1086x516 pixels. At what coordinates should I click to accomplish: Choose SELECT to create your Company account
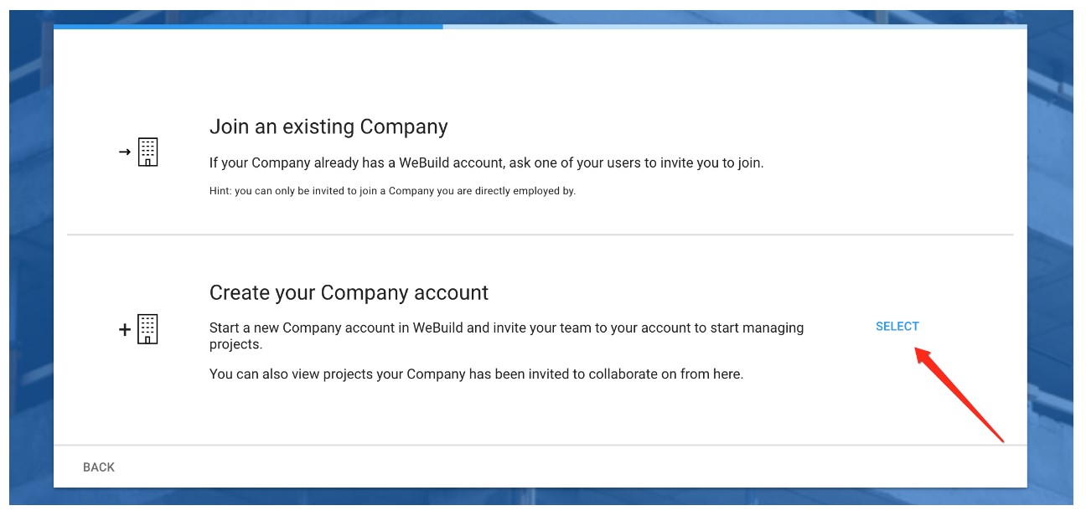point(897,327)
